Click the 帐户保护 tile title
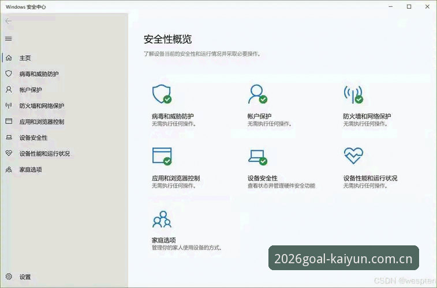Image resolution: width=437 pixels, height=288 pixels. click(x=259, y=116)
